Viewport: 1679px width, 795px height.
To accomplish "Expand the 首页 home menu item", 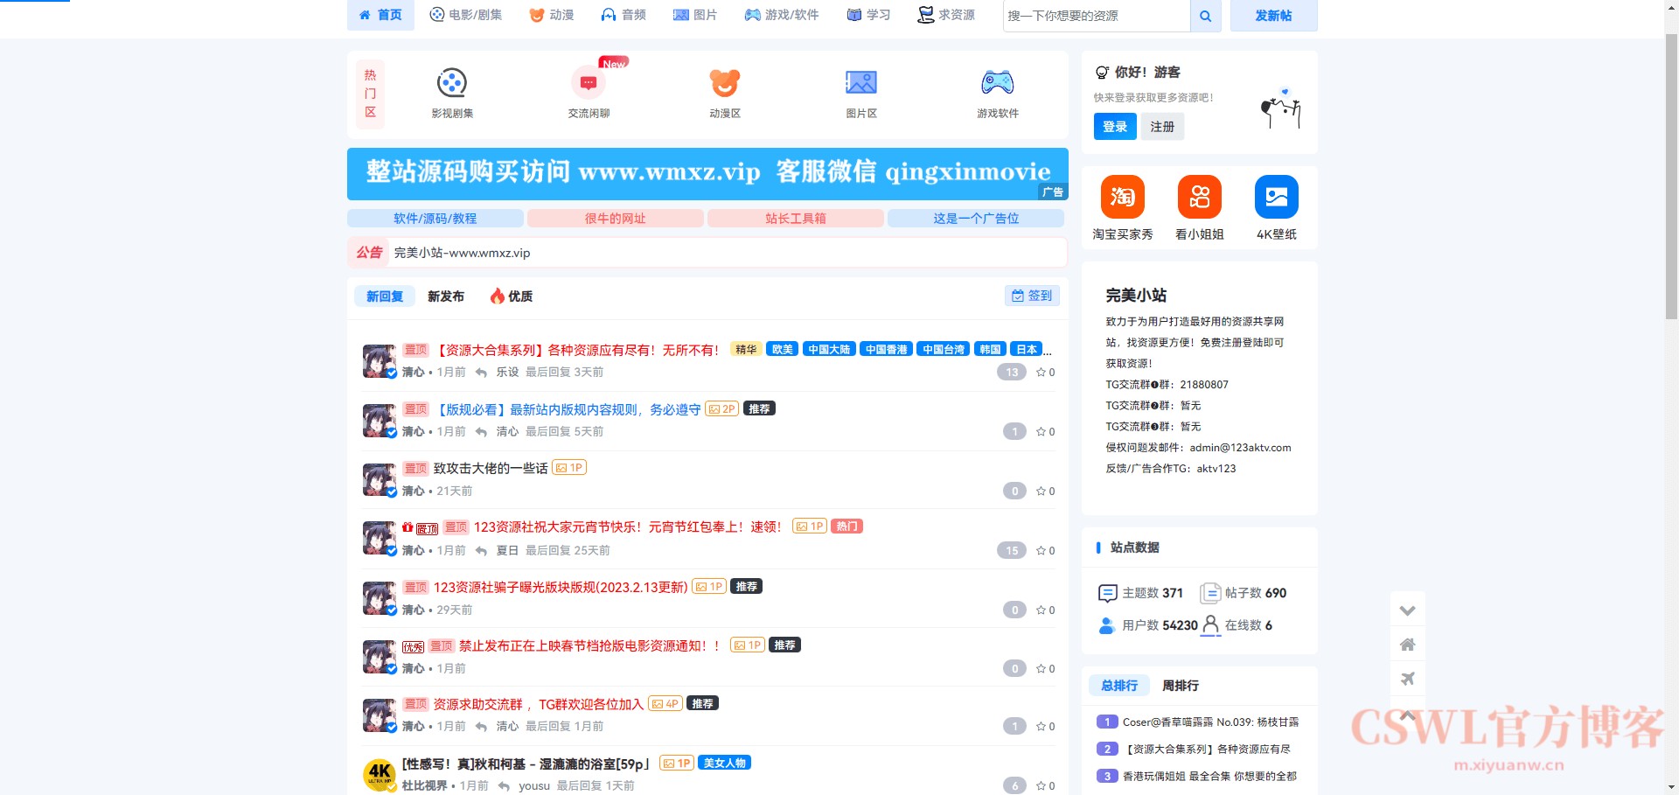I will click(x=380, y=14).
